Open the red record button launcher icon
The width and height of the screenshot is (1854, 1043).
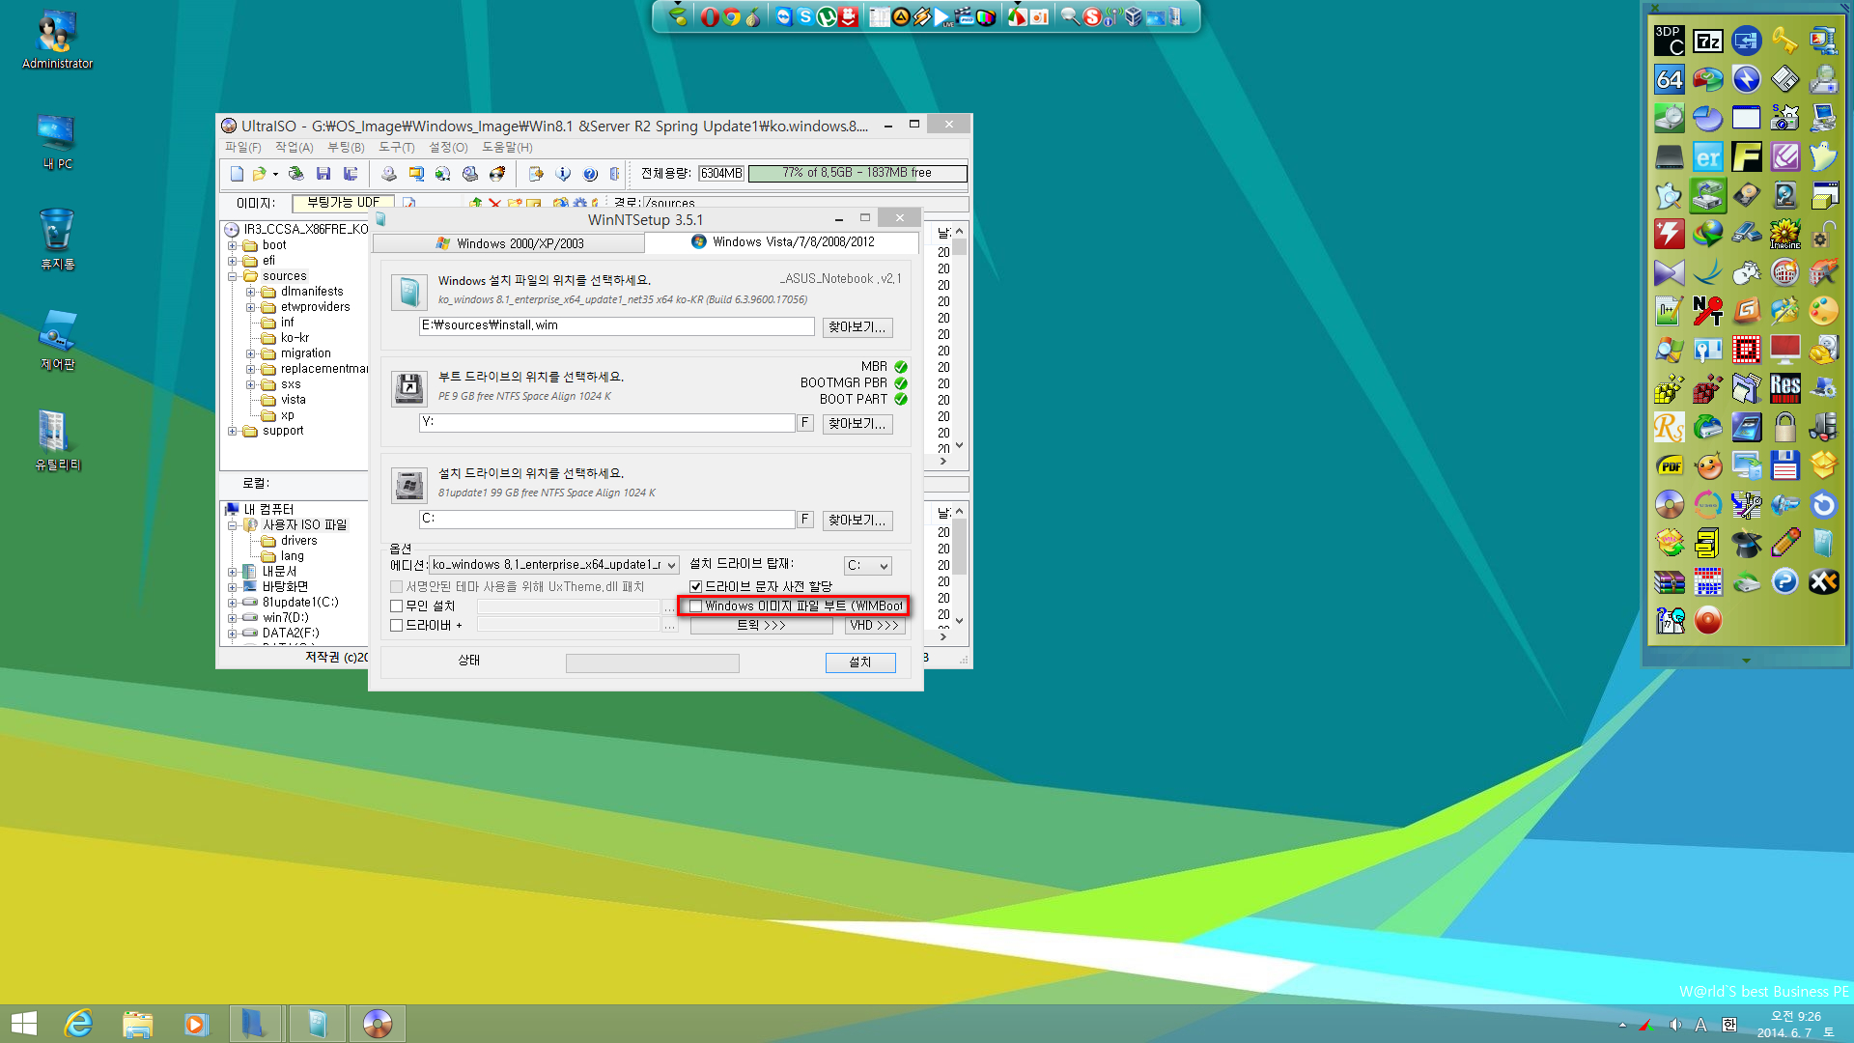tap(1708, 620)
